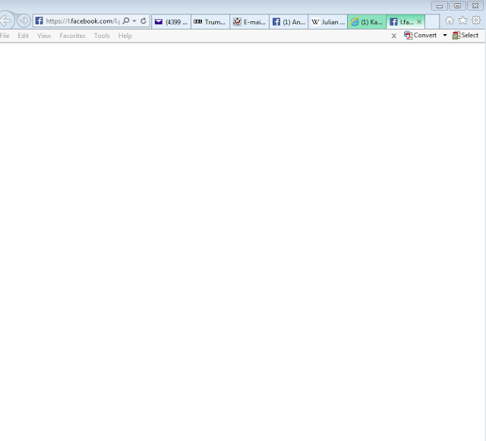Go back with the Back arrow button

[x=5, y=20]
